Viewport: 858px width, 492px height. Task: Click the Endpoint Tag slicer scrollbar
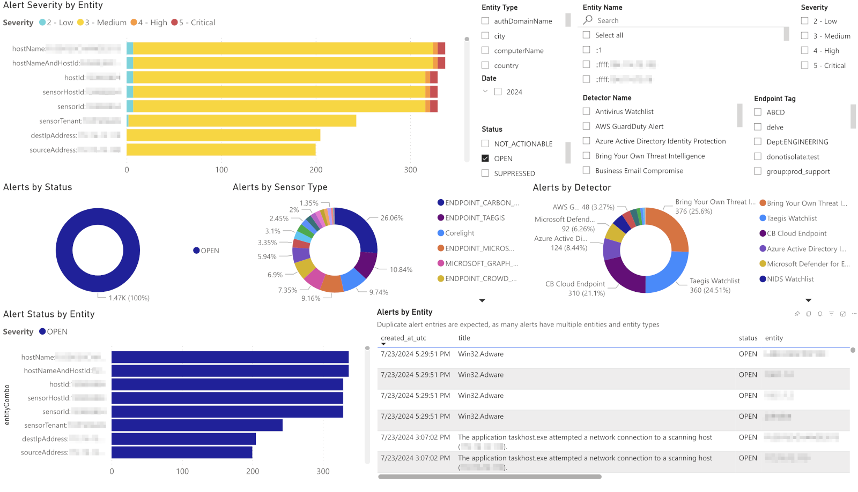tap(853, 116)
